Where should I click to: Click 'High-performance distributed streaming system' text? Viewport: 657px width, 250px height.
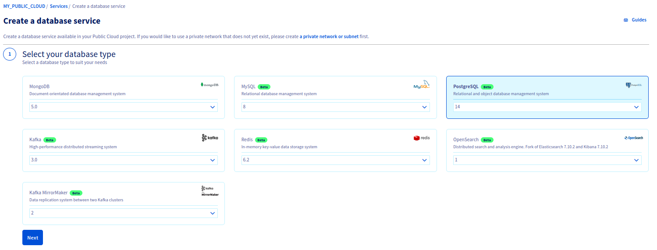click(x=73, y=147)
